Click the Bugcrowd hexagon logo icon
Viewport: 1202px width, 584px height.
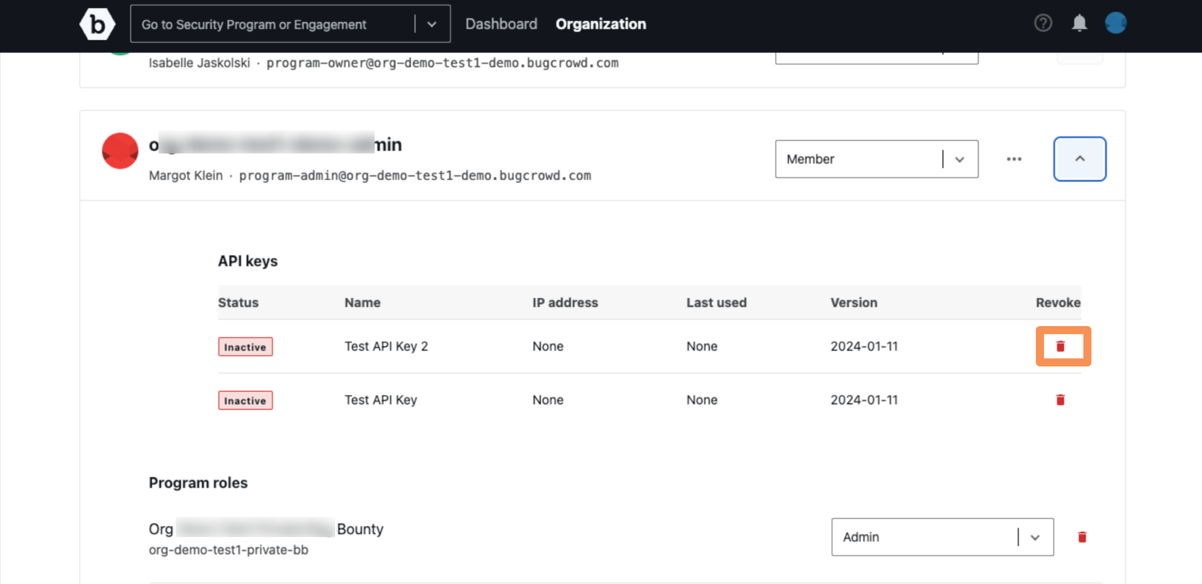(97, 24)
